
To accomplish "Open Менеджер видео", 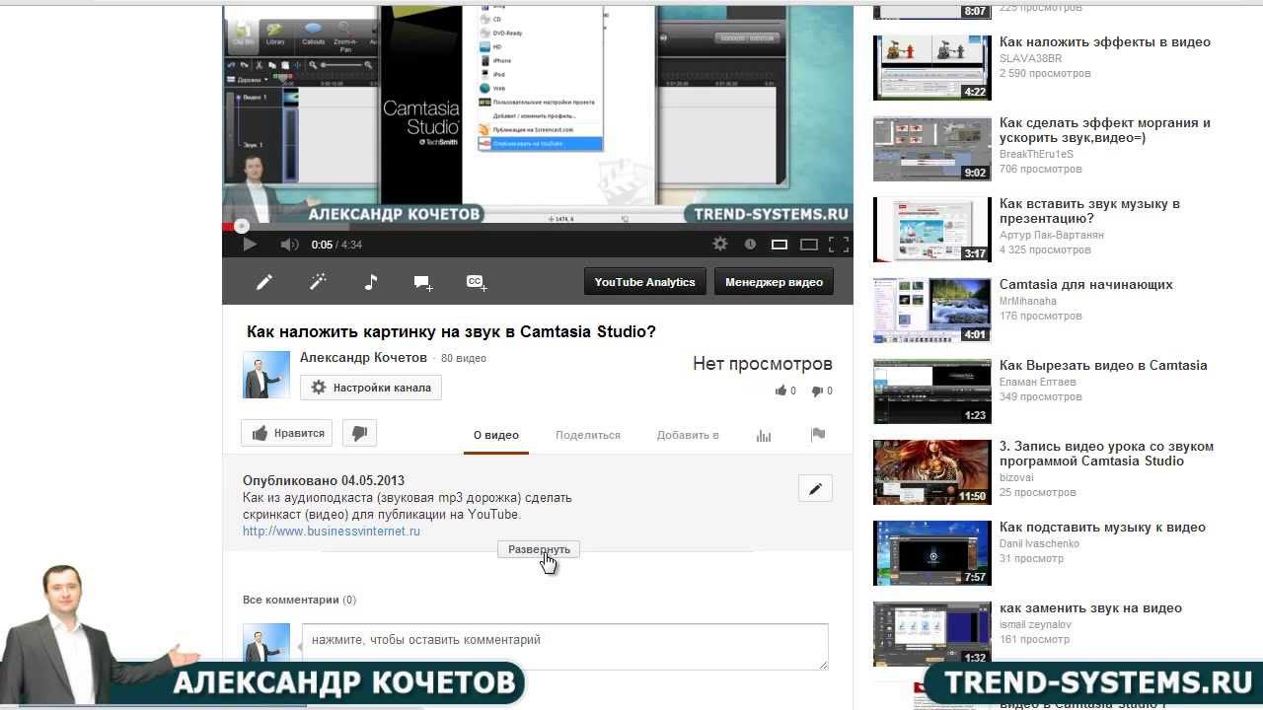I will tap(774, 282).
